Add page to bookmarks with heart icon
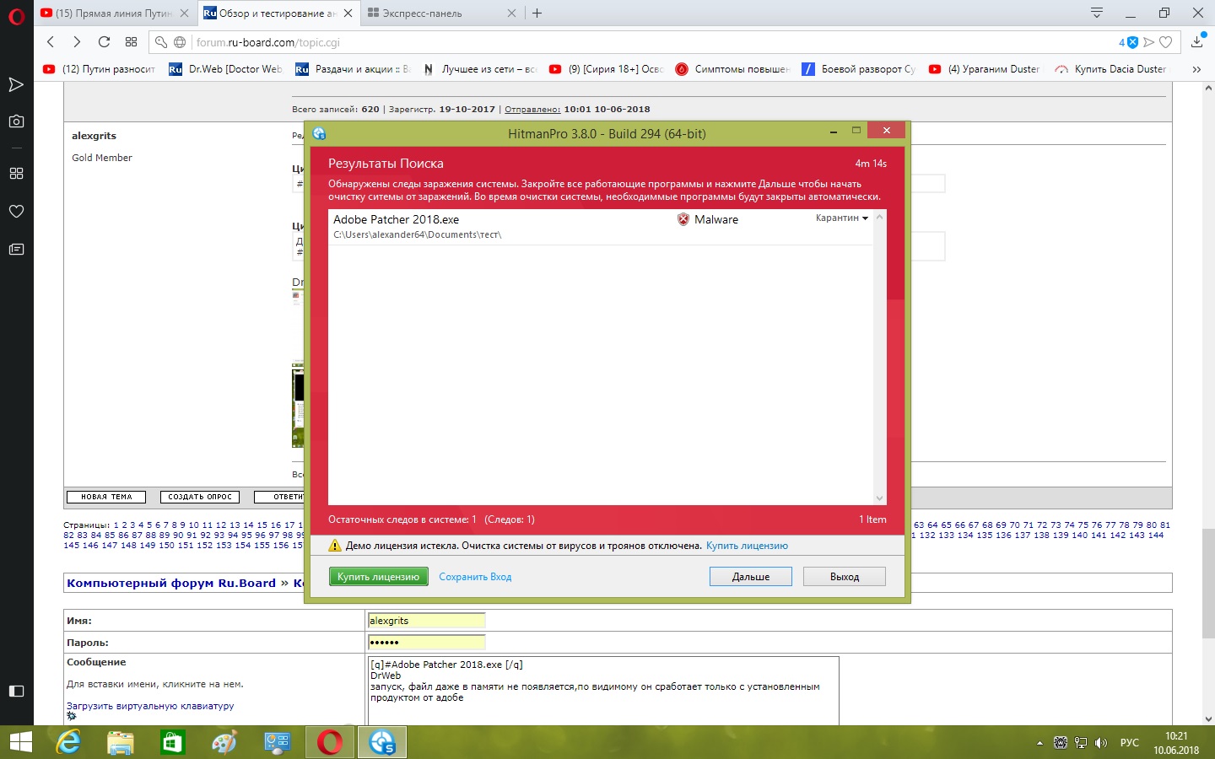 click(1166, 42)
